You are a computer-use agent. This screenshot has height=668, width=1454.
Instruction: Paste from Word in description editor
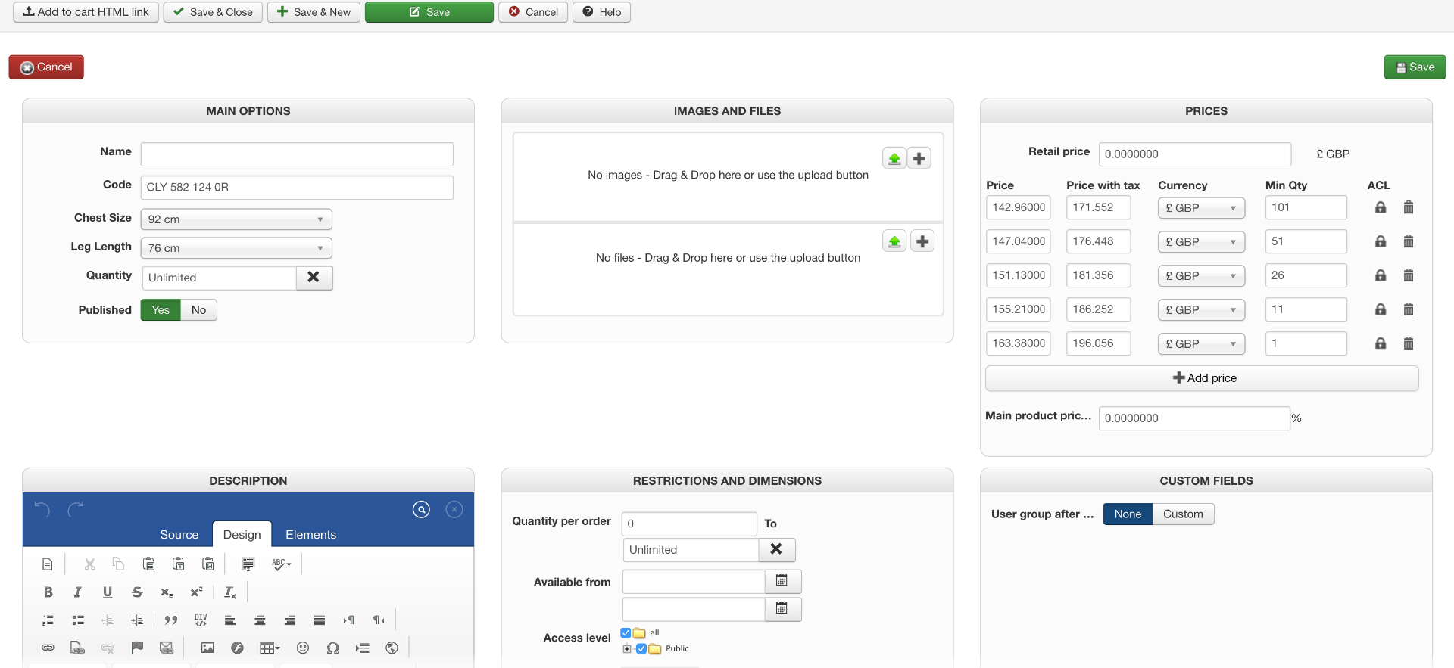click(x=207, y=564)
